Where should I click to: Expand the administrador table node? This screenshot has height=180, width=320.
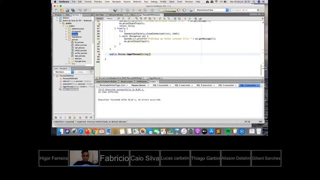[x=66, y=29]
